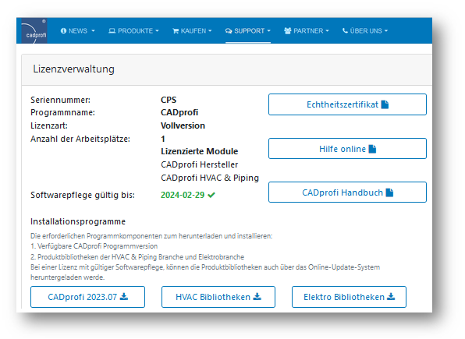Open the KAUFEN menu
The height and width of the screenshot is (339, 465).
click(192, 31)
